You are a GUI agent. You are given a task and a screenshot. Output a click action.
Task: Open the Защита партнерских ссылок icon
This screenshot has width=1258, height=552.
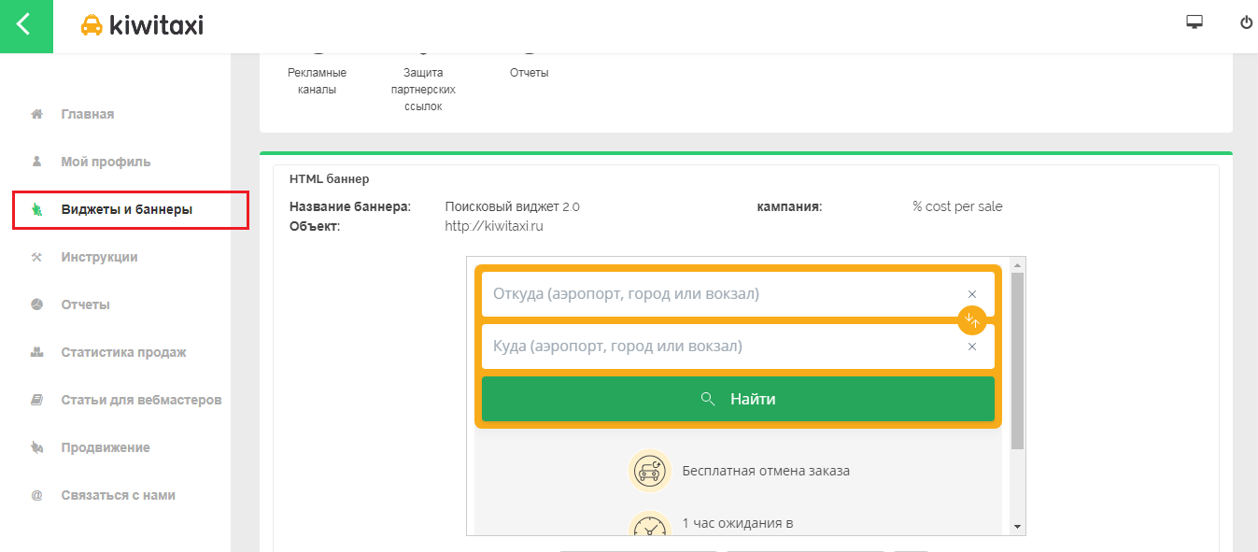(x=422, y=51)
